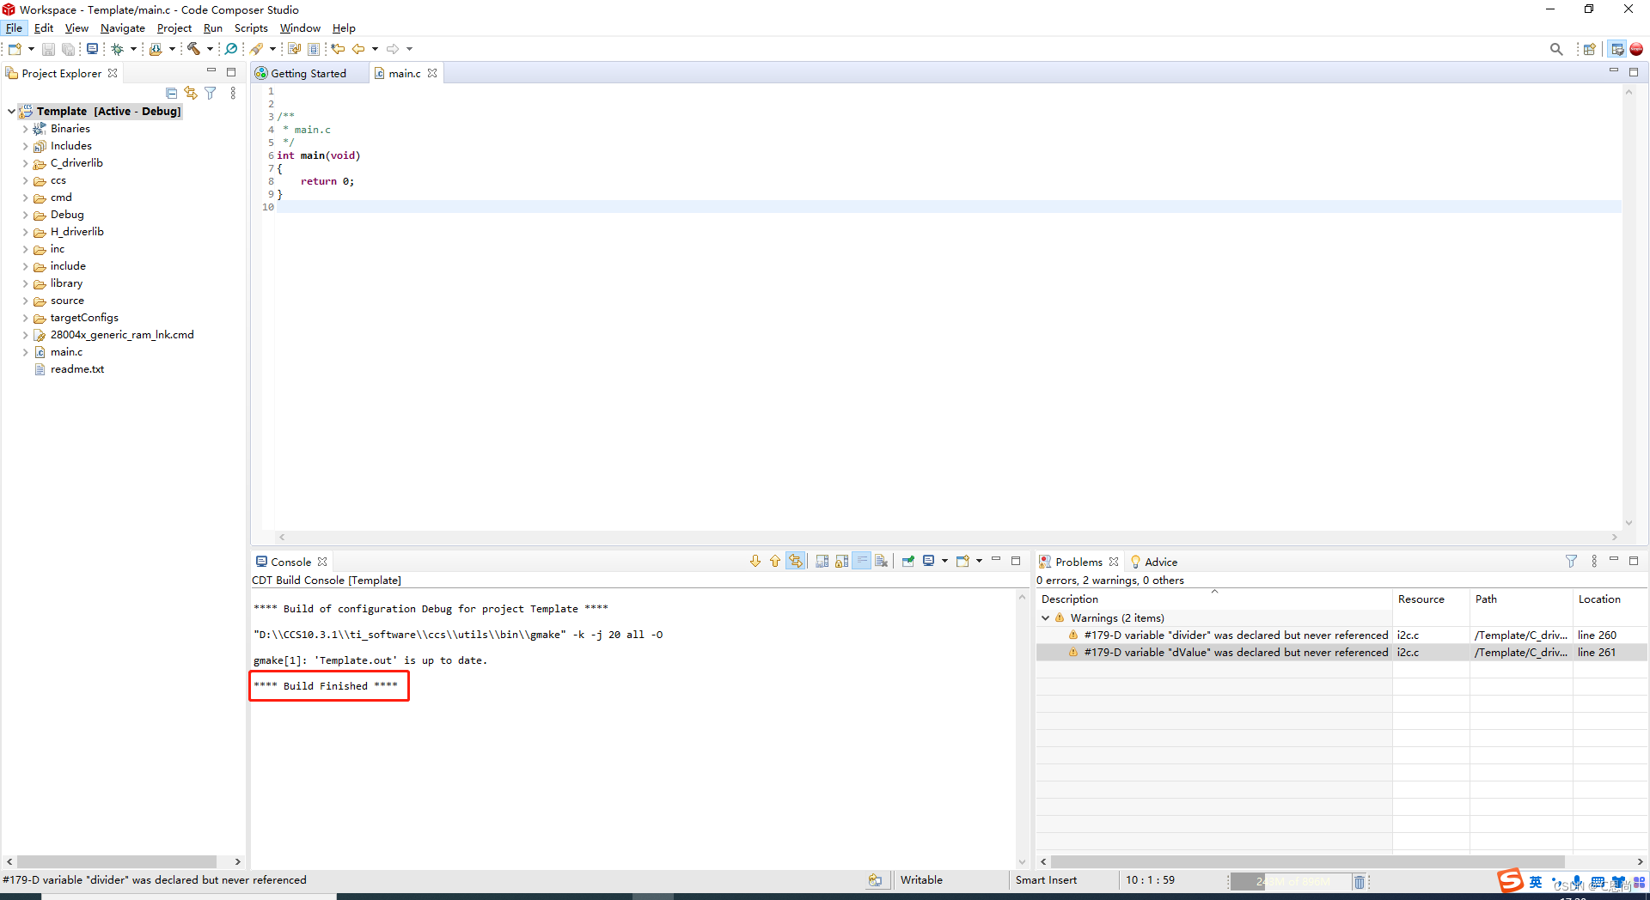Click the Description column header
Viewport: 1650px width, 900px height.
click(x=1213, y=599)
